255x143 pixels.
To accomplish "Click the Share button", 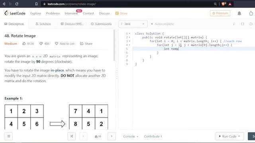I will 86,44.
